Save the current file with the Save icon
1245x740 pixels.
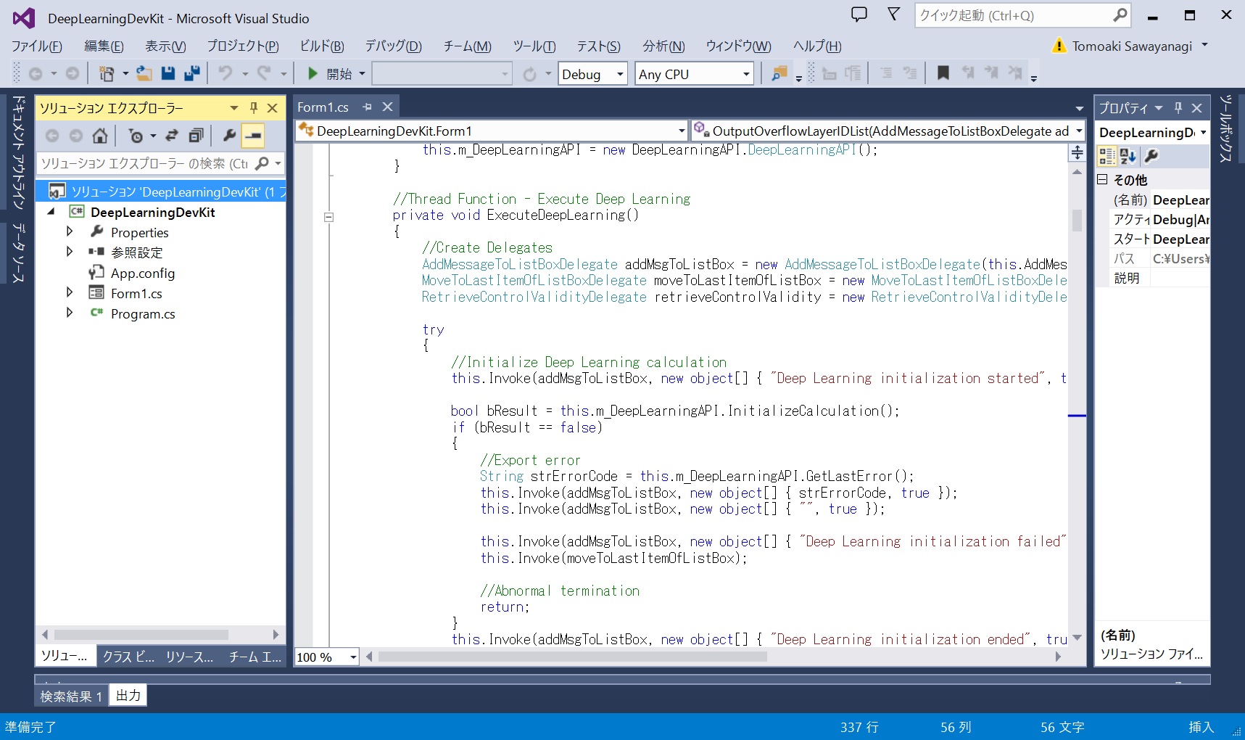point(168,73)
